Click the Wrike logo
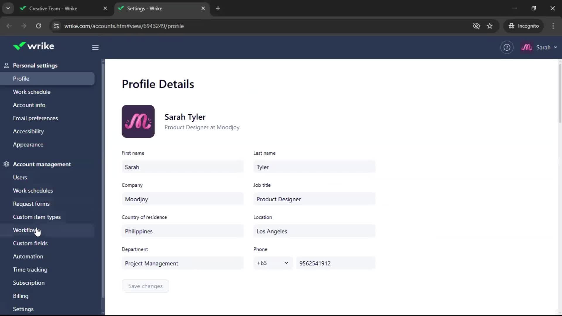The height and width of the screenshot is (316, 562). pos(34,46)
